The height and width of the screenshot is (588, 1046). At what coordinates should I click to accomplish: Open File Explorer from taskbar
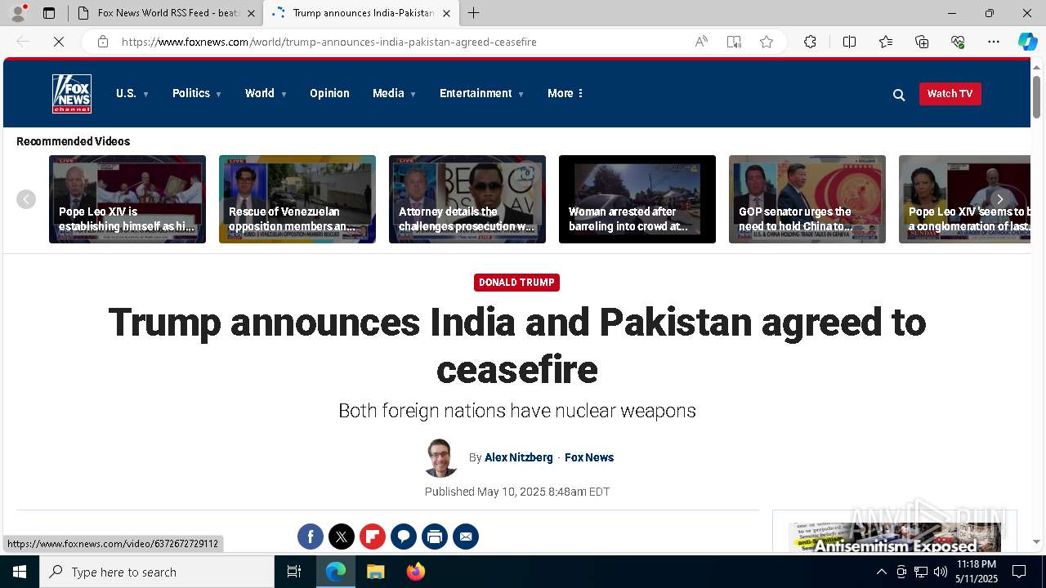375,572
